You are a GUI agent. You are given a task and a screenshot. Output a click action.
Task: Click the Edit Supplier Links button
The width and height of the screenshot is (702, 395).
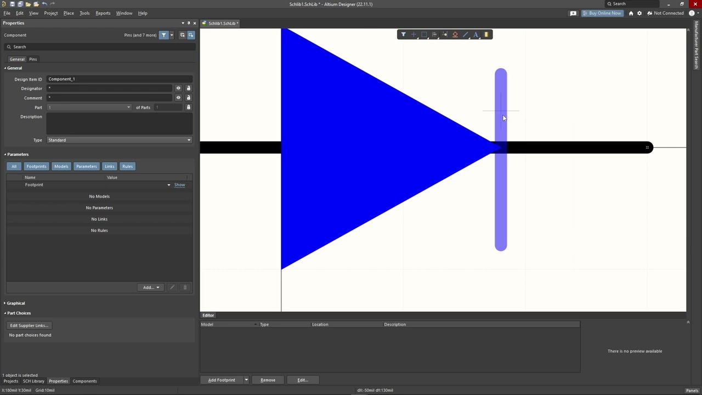(29, 325)
